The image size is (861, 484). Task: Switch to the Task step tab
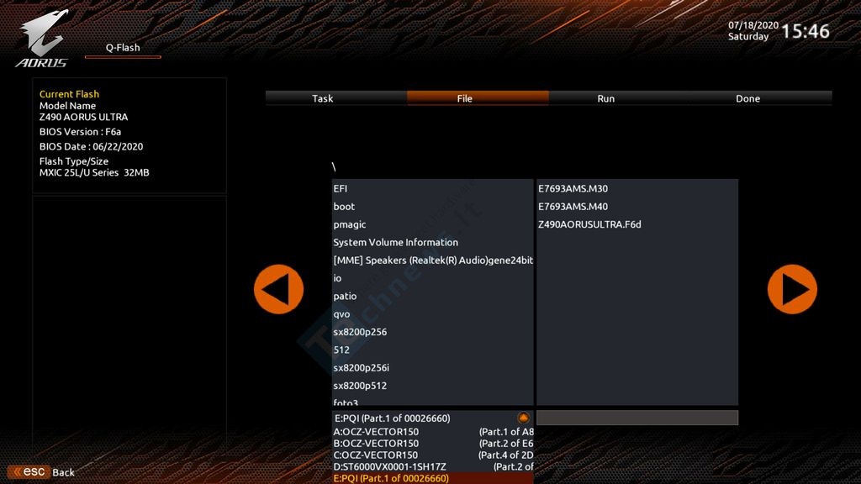coord(322,98)
